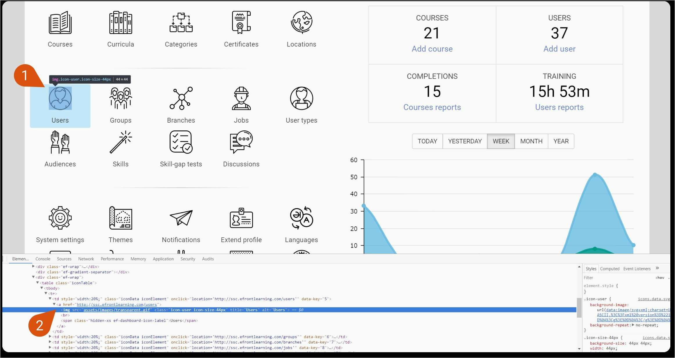Click Add course link
This screenshot has height=358, width=675.
(432, 48)
